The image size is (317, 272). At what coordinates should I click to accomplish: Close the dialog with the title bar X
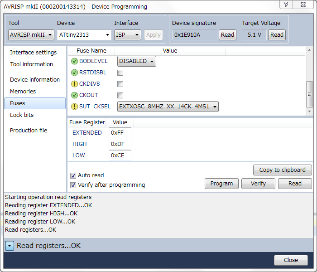tap(303, 5)
